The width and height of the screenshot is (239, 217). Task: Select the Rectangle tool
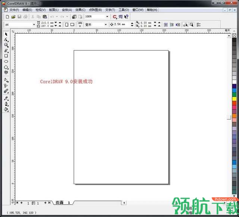6,56
